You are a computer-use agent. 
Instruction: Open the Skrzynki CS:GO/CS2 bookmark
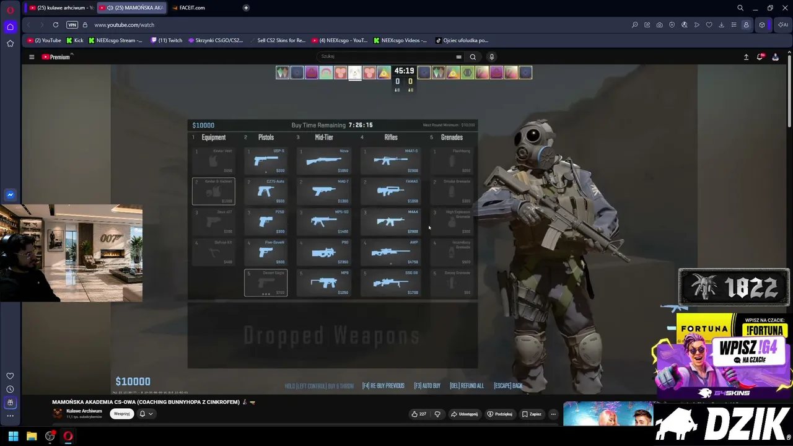point(216,40)
